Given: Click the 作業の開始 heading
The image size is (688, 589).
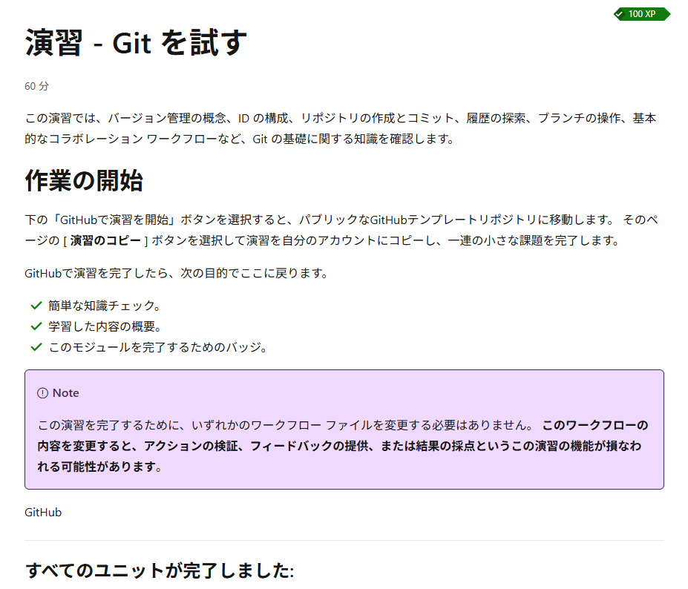Looking at the screenshot, I should tap(84, 180).
